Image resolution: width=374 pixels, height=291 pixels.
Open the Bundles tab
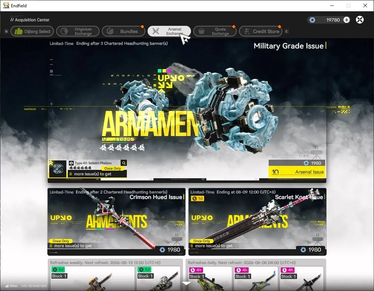(123, 31)
